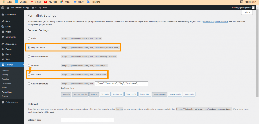Click the user avatar next to Howdy
This screenshot has height=124, width=259.
click(253, 8)
